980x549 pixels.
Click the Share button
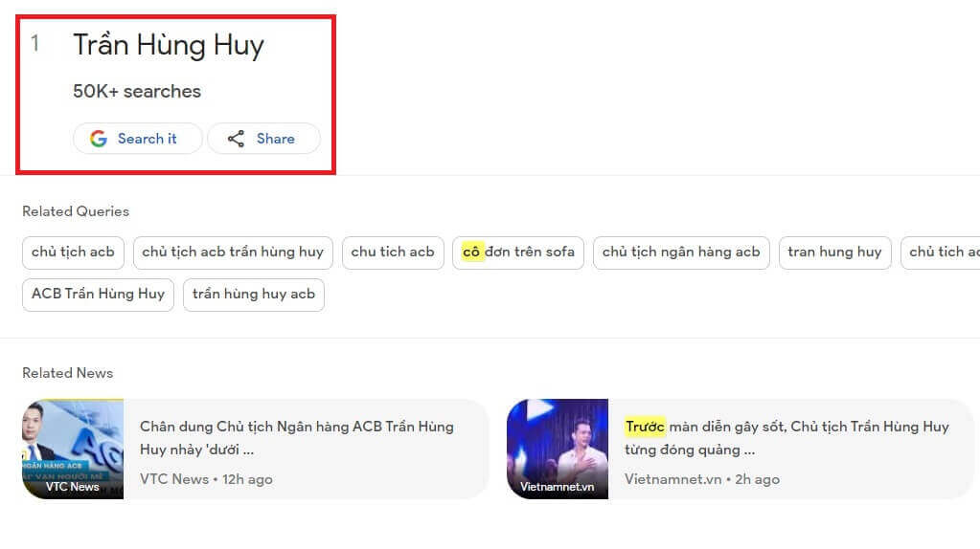pos(263,139)
